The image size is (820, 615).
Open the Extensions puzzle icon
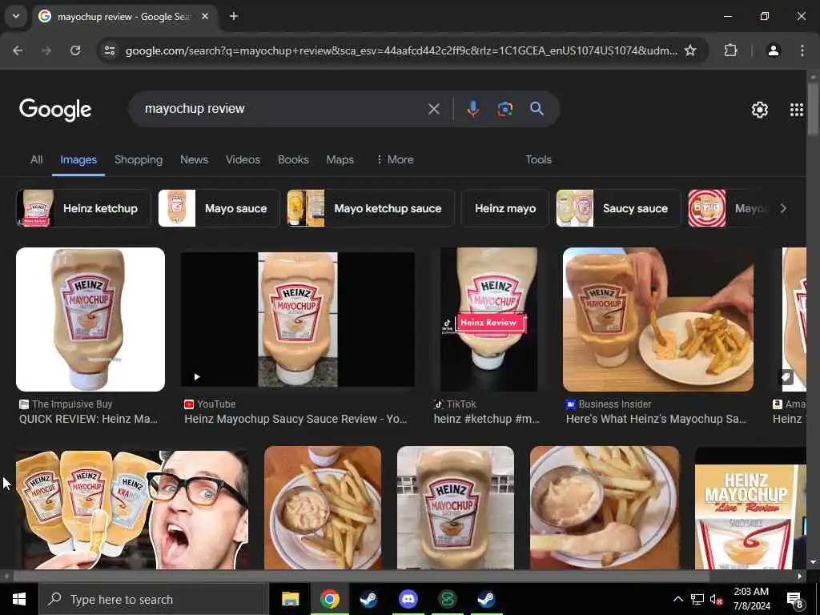coord(730,50)
